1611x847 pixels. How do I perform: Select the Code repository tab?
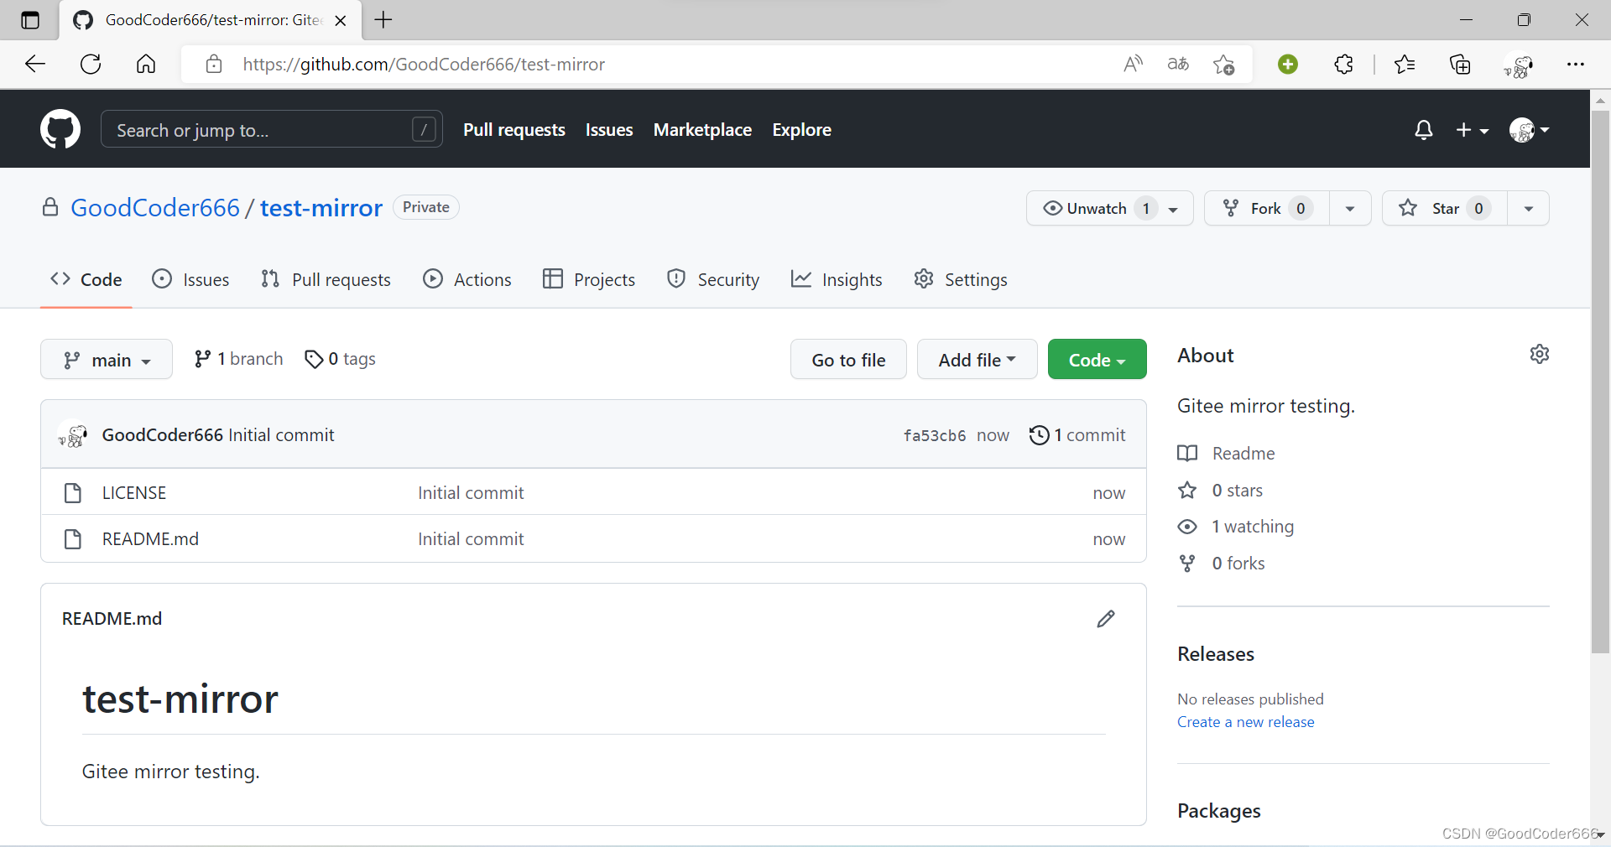[x=86, y=279]
